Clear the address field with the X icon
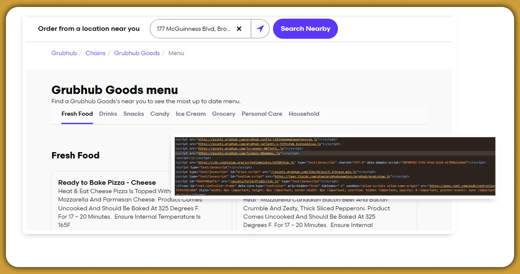Viewport: 520px width, 274px height. coord(239,29)
